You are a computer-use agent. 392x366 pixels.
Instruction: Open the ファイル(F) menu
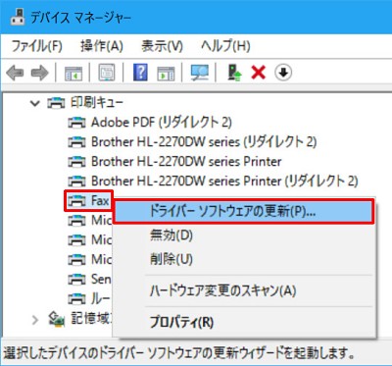(37, 45)
